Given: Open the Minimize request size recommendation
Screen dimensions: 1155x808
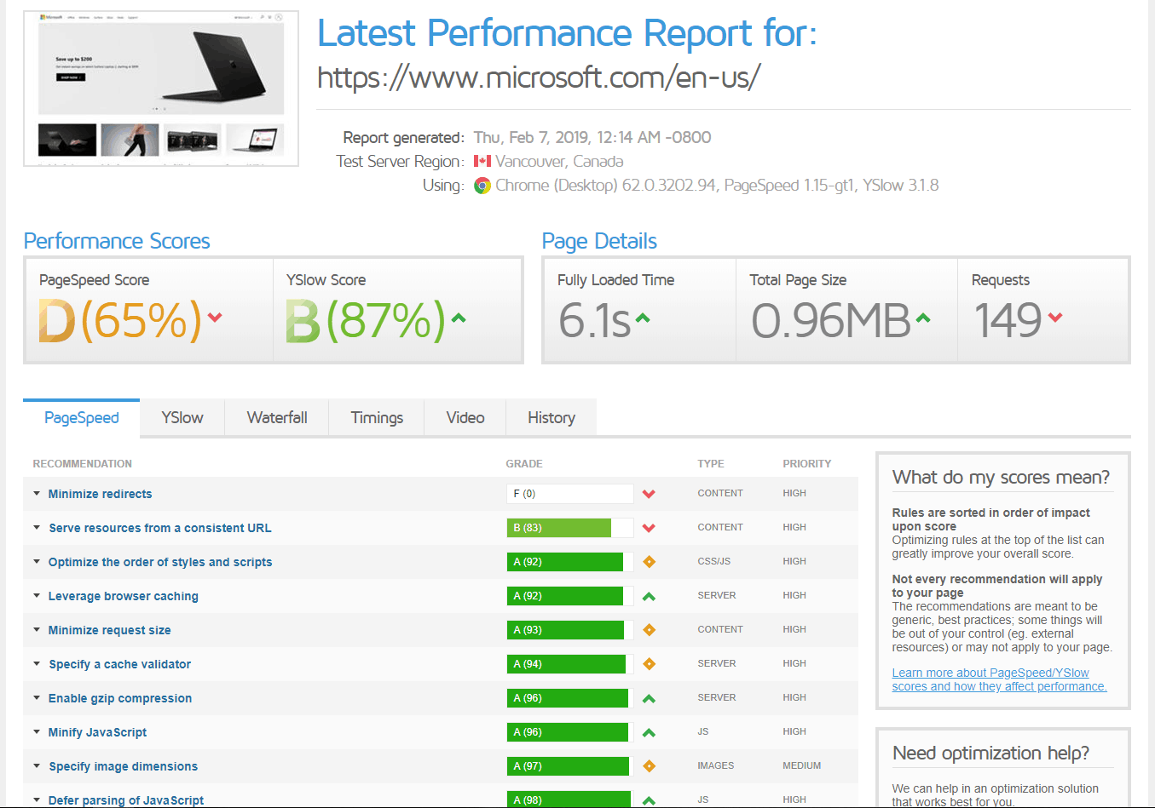Looking at the screenshot, I should click(x=109, y=630).
